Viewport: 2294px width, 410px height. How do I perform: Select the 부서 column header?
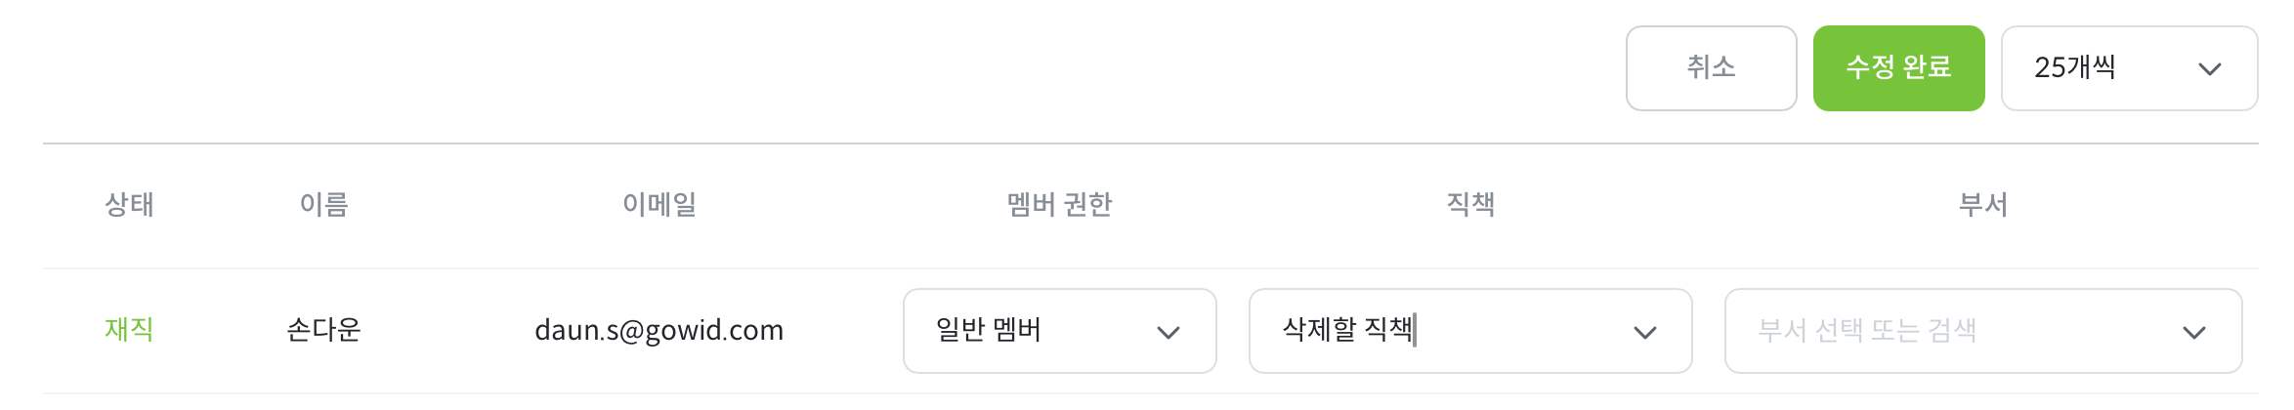click(x=1982, y=204)
